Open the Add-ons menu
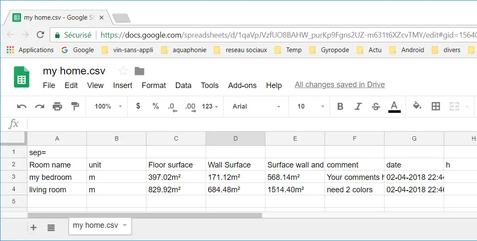 coord(242,85)
